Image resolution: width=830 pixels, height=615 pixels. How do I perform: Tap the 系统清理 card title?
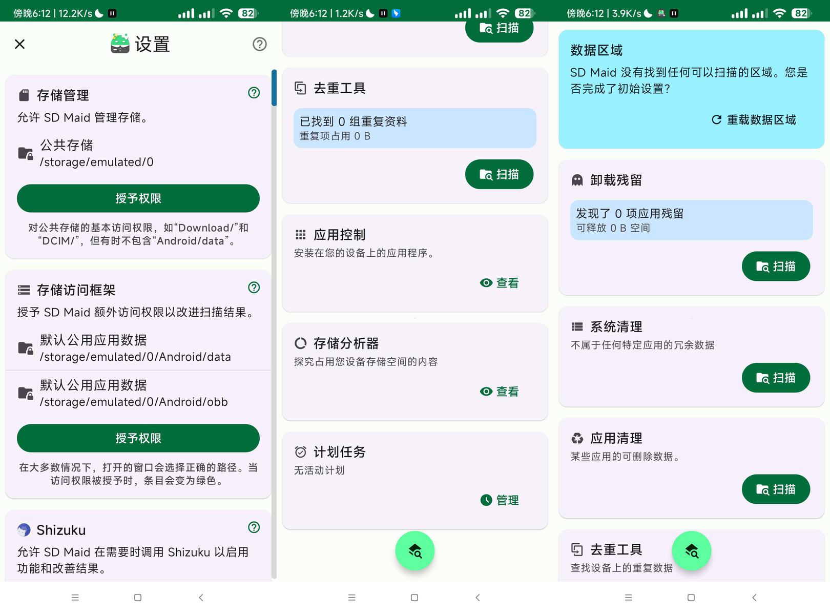click(x=616, y=327)
